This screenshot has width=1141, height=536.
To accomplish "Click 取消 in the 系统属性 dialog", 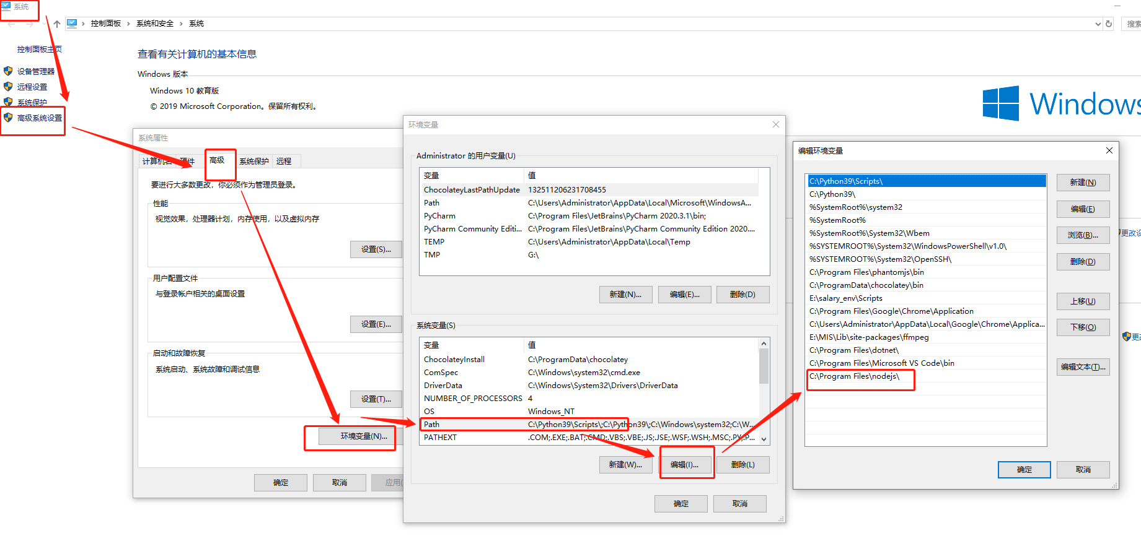I will point(340,483).
